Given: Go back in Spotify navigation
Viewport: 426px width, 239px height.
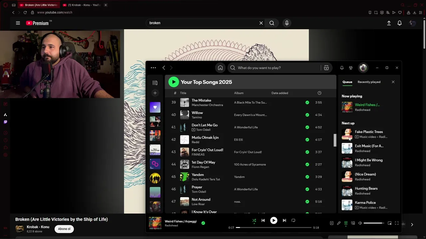Looking at the screenshot, I should tap(164, 68).
